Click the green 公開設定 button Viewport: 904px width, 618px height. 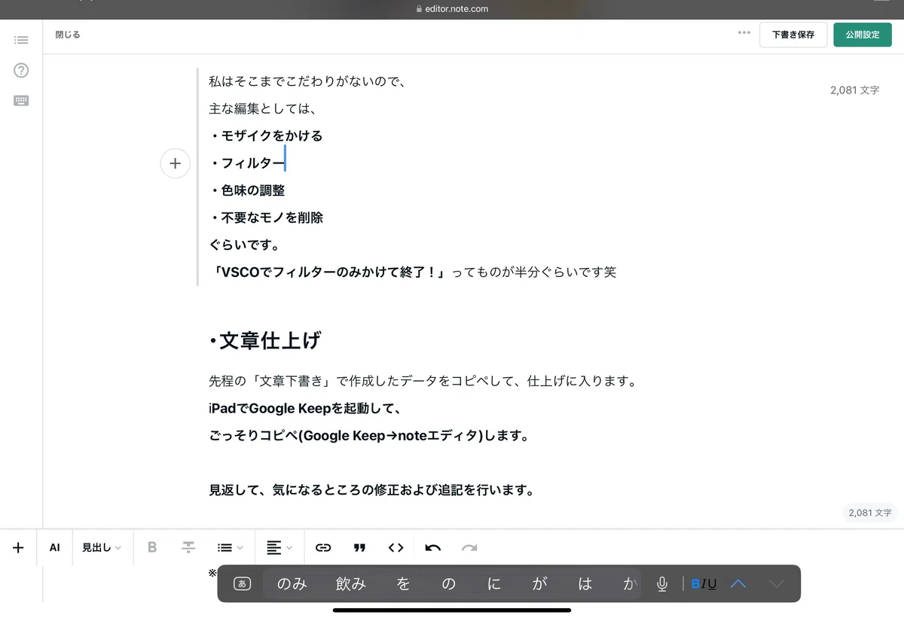[x=863, y=35]
